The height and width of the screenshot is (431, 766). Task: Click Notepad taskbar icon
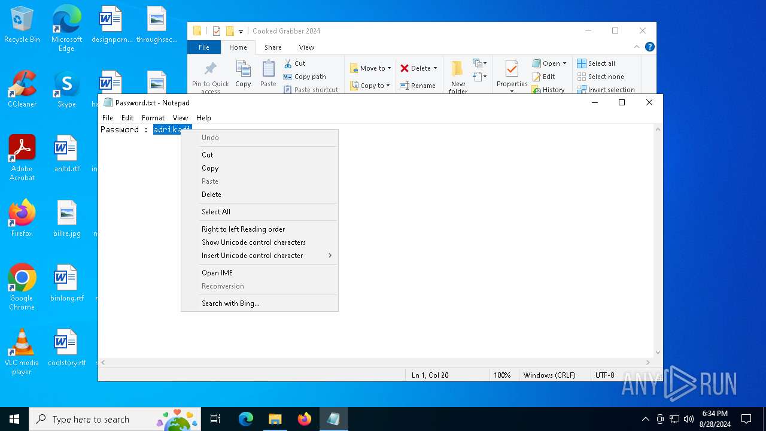pyautogui.click(x=333, y=419)
